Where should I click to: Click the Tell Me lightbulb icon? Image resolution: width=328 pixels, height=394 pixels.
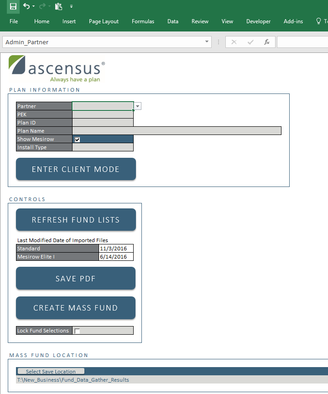tap(318, 21)
